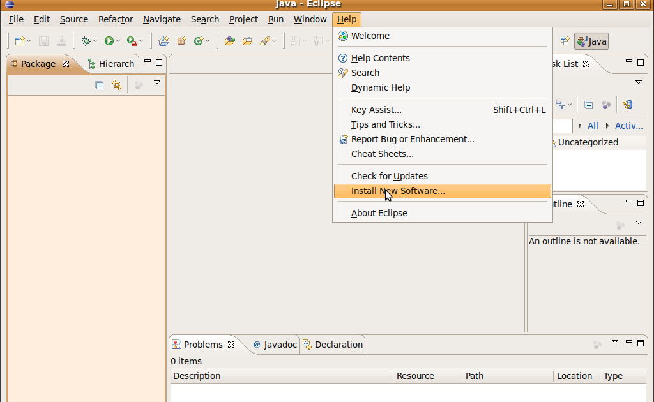Open the Debug dropdown arrow
This screenshot has width=654, height=402.
(96, 41)
